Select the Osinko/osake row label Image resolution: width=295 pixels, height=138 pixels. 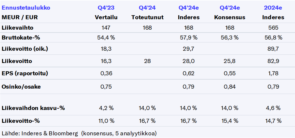click(21, 86)
